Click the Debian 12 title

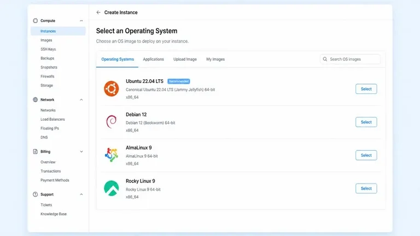tap(136, 115)
